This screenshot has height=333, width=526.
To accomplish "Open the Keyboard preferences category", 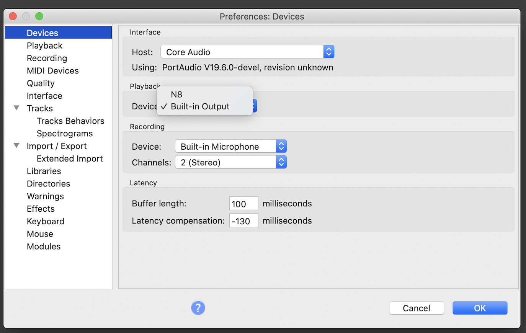I will (x=46, y=222).
